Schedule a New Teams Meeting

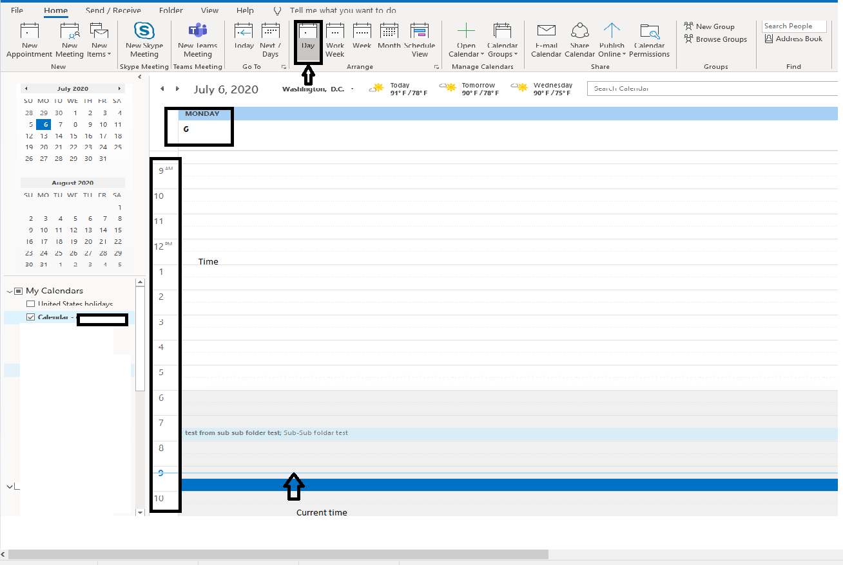tap(198, 41)
